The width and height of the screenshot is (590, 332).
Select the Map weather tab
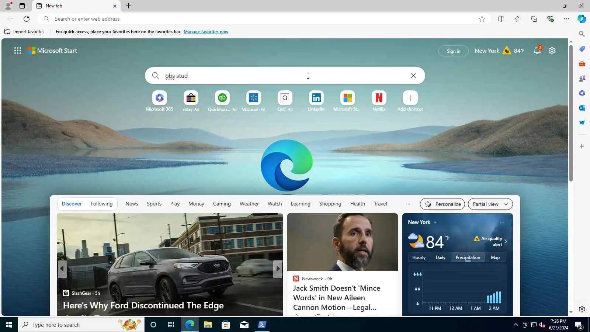point(495,257)
